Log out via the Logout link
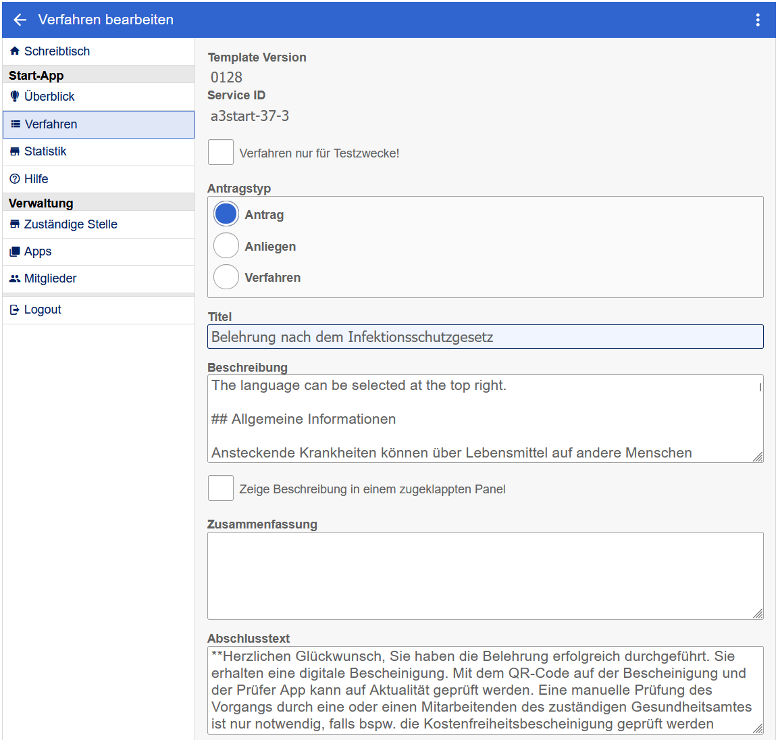This screenshot has width=778, height=740. click(98, 310)
